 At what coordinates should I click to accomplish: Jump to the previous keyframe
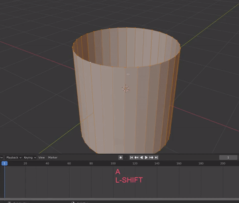[136, 158]
